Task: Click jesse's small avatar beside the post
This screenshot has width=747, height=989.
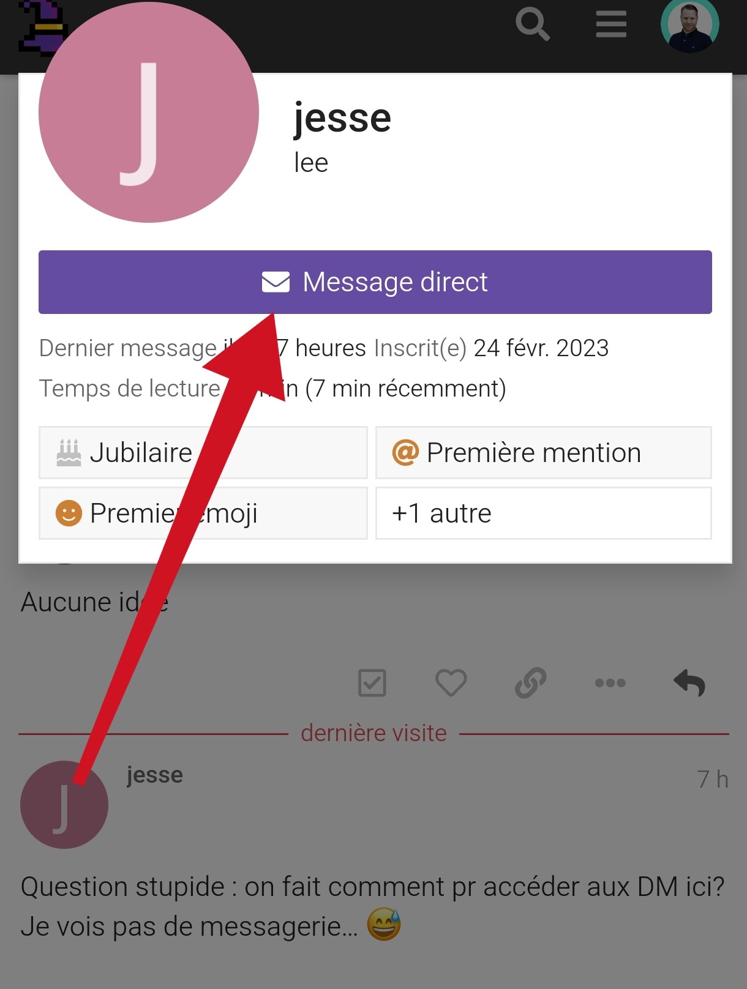Action: click(x=64, y=805)
